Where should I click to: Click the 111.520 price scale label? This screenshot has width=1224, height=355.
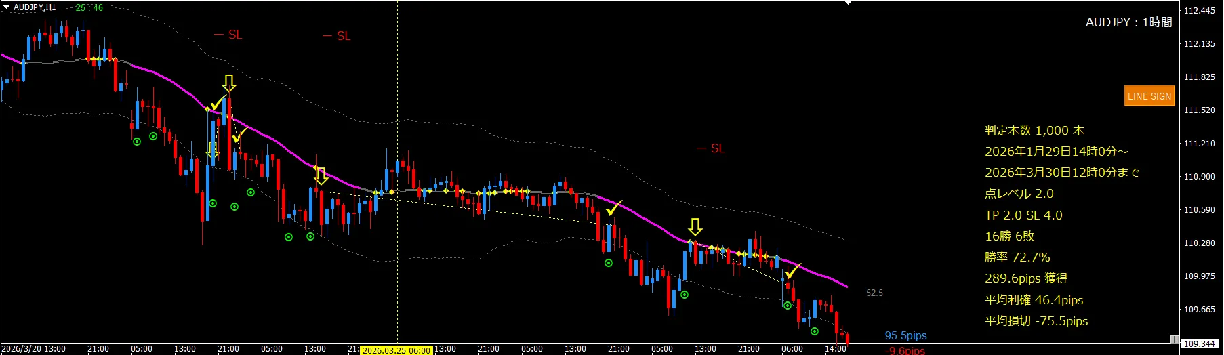point(1199,110)
